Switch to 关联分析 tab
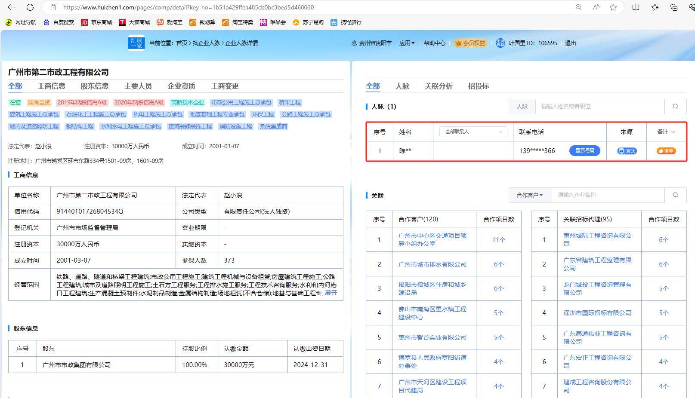The height and width of the screenshot is (398, 695). (439, 86)
